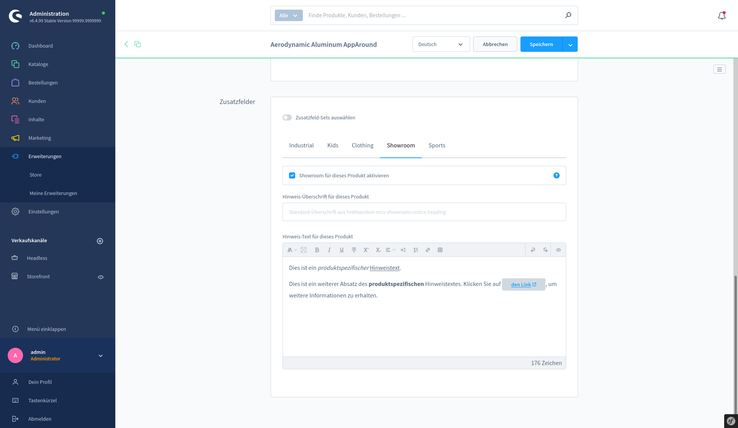Click the Italic formatting icon
738x428 pixels.
coord(329,250)
